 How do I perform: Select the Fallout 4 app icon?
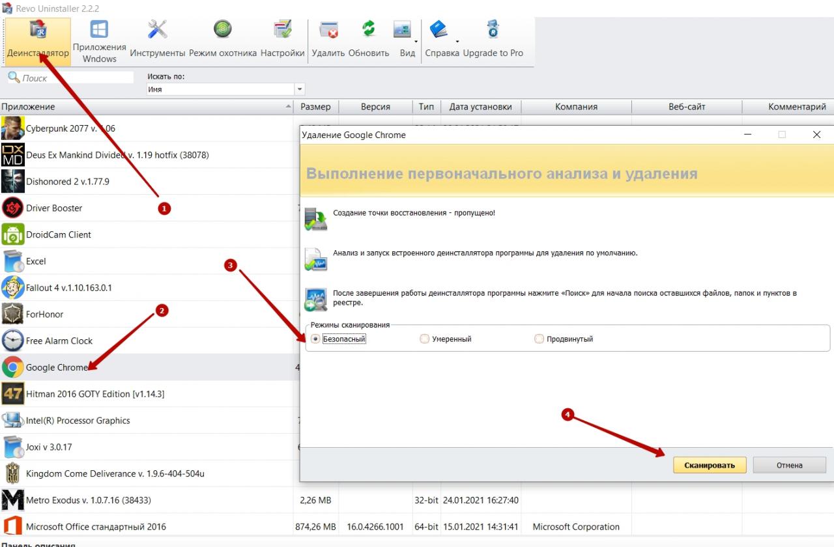click(x=13, y=288)
